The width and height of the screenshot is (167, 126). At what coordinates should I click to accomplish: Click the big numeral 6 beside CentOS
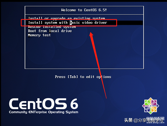point(74,104)
